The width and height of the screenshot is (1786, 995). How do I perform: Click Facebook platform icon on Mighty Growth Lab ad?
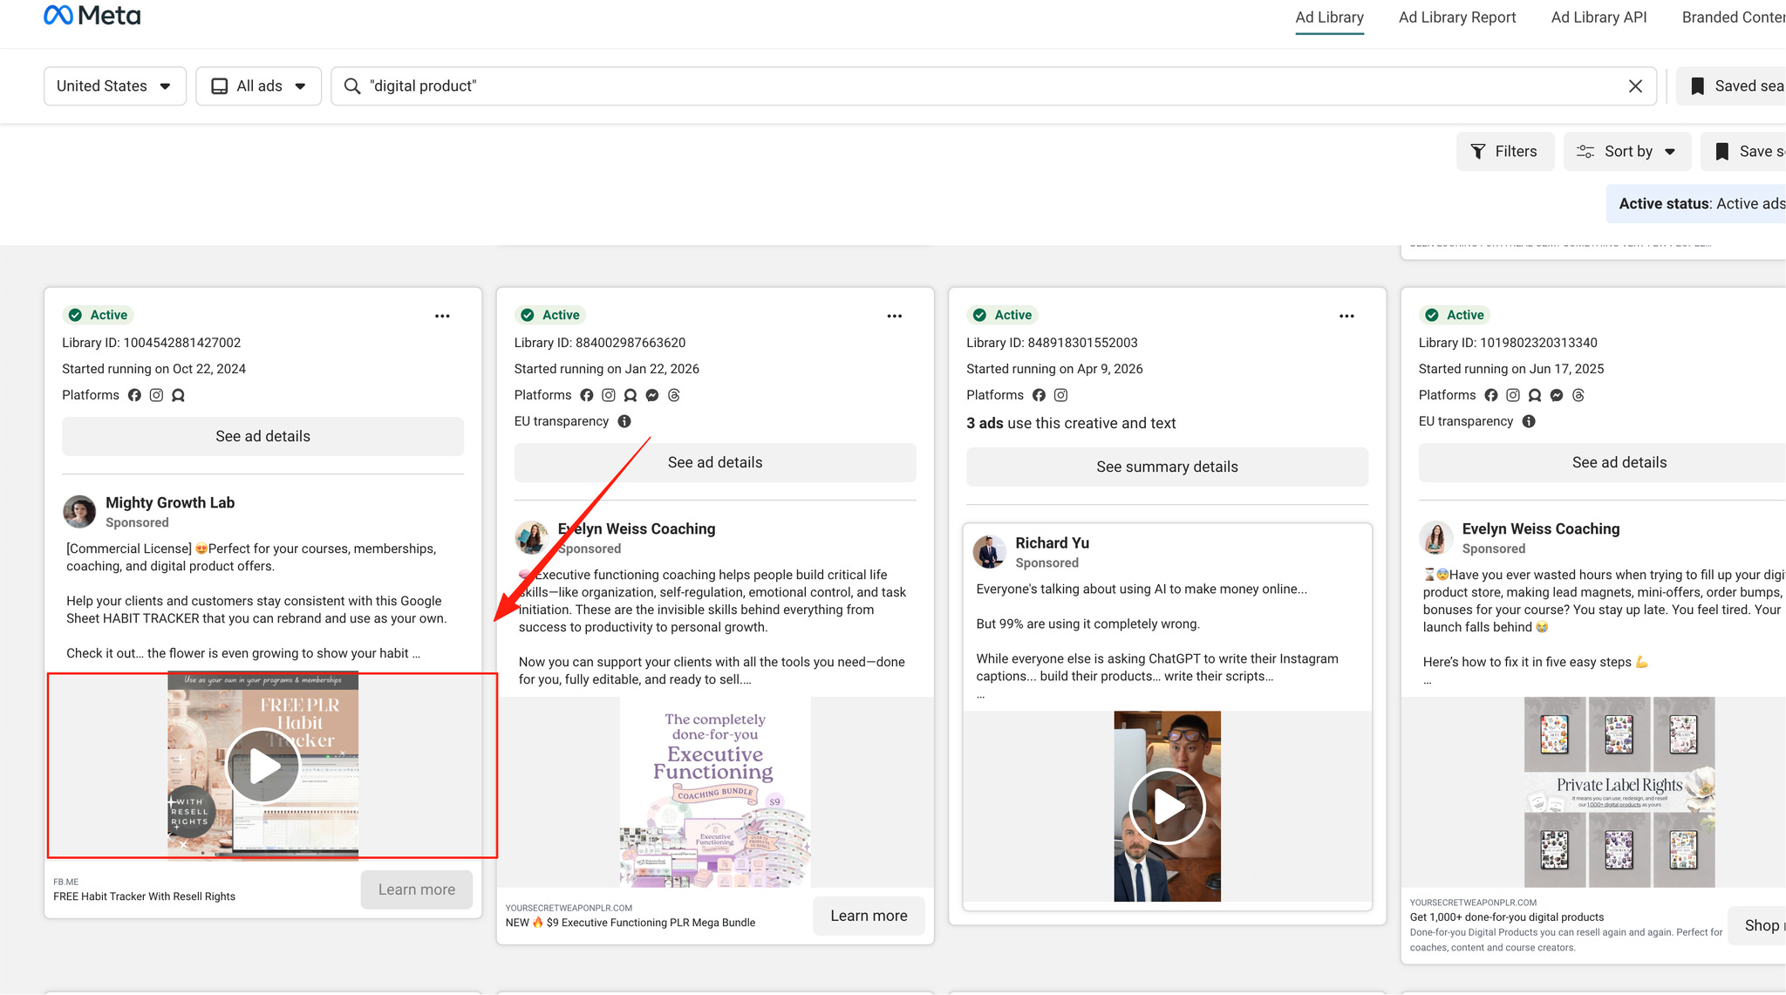coord(134,395)
